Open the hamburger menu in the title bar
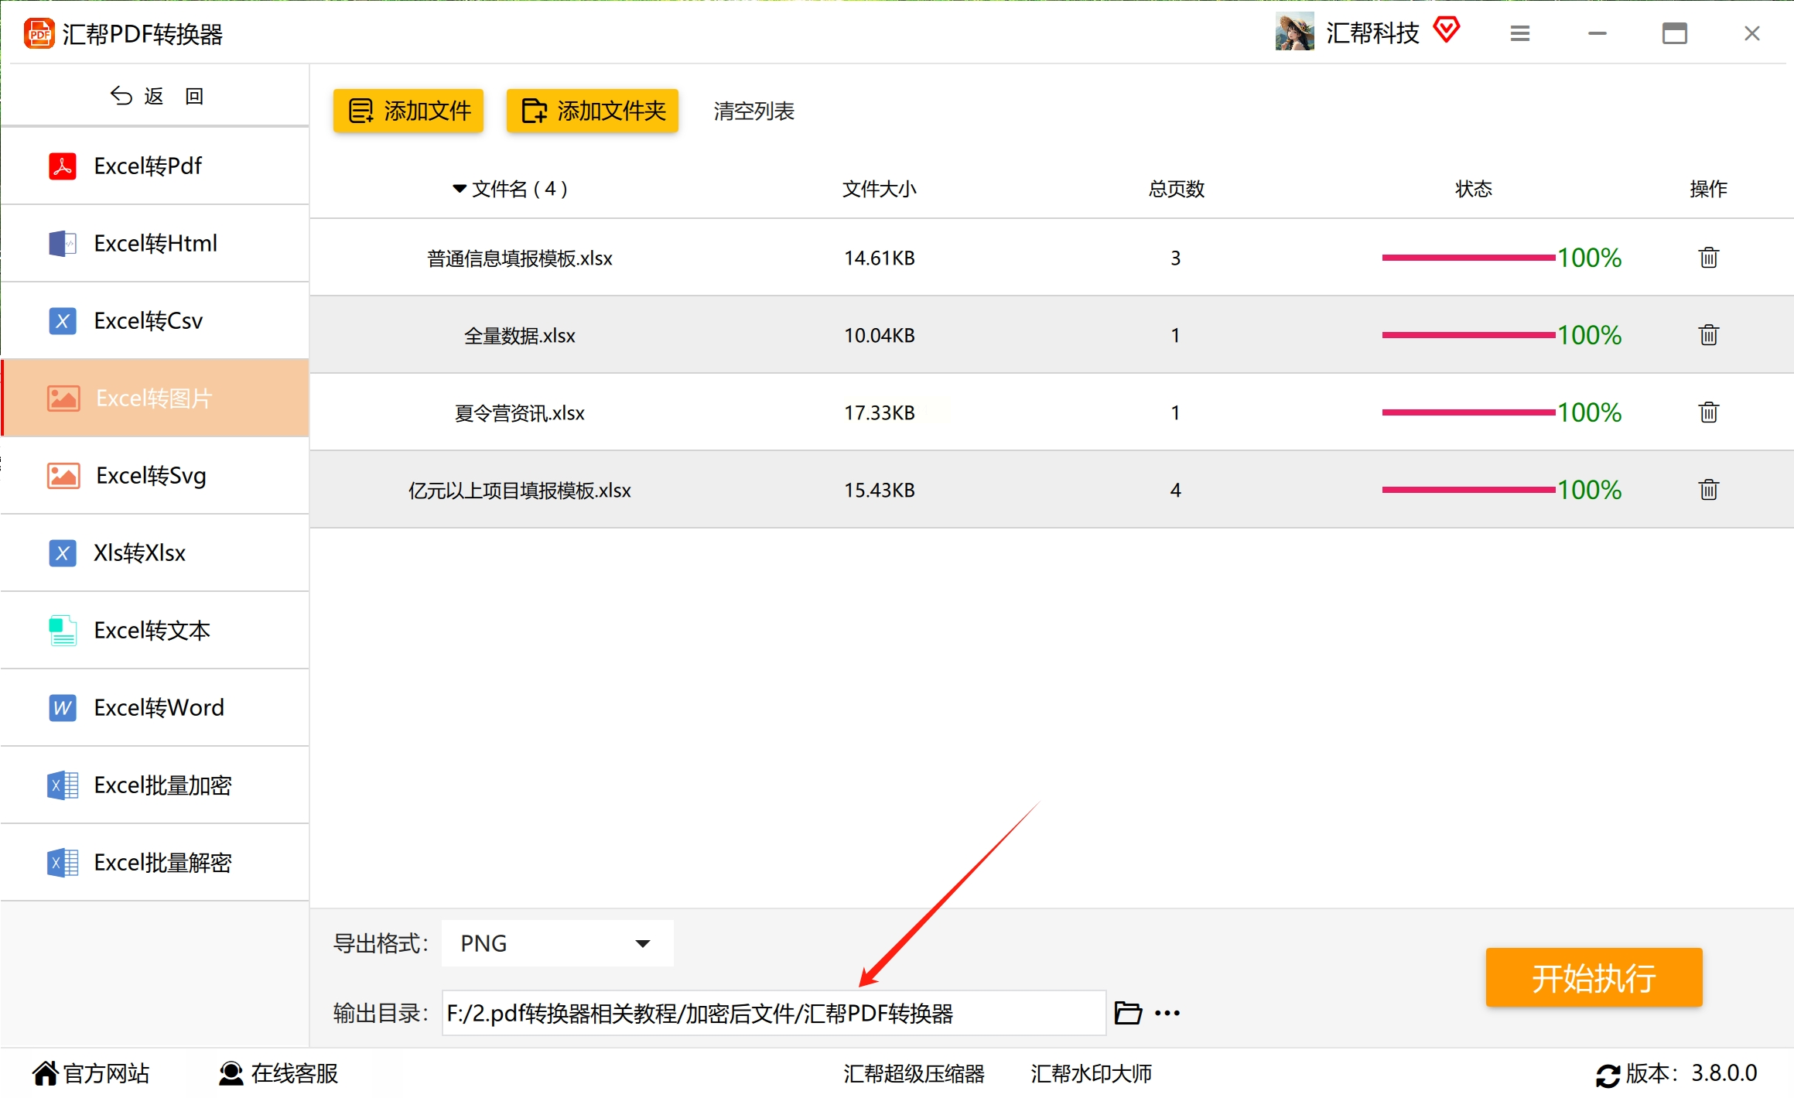 [1519, 33]
